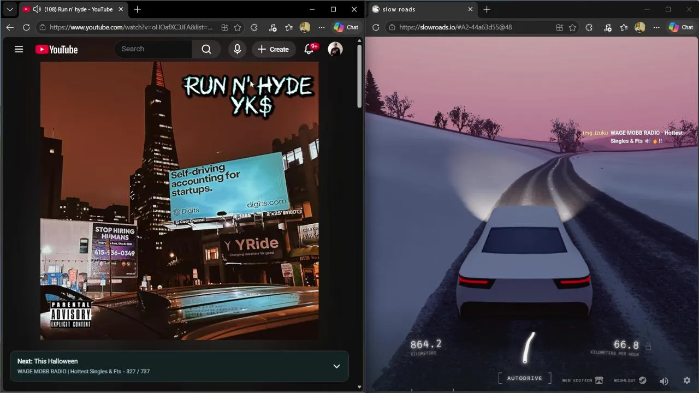Click tmg_izuku username in game overlay
The height and width of the screenshot is (393, 699).
pyautogui.click(x=595, y=133)
